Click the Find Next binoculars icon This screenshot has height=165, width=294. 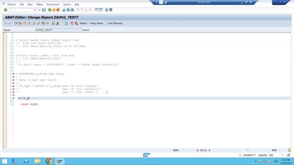[x=72, y=10]
